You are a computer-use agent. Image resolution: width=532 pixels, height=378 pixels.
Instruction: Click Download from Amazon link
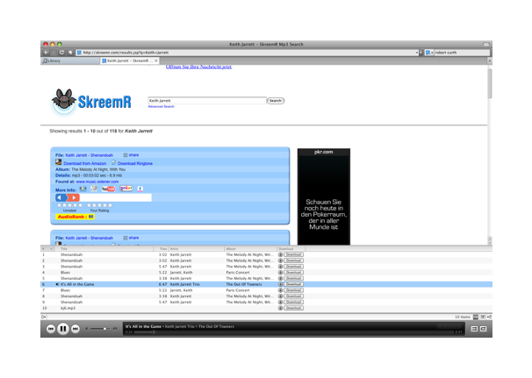85,163
